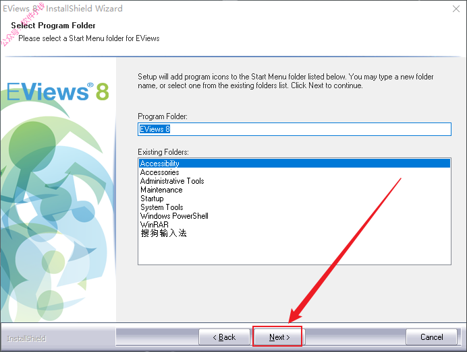Go back with the Back button
The width and height of the screenshot is (467, 352).
(224, 337)
